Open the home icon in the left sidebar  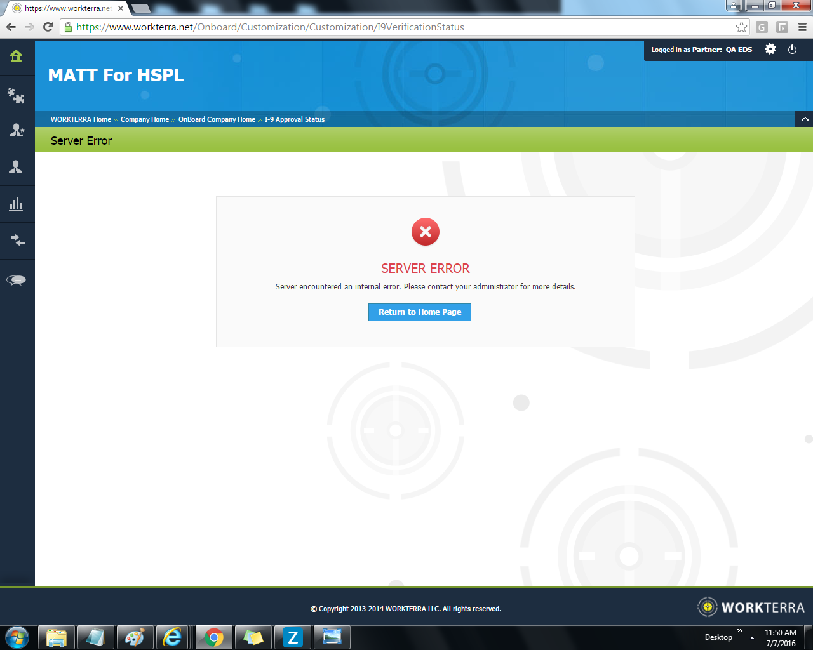click(x=17, y=56)
